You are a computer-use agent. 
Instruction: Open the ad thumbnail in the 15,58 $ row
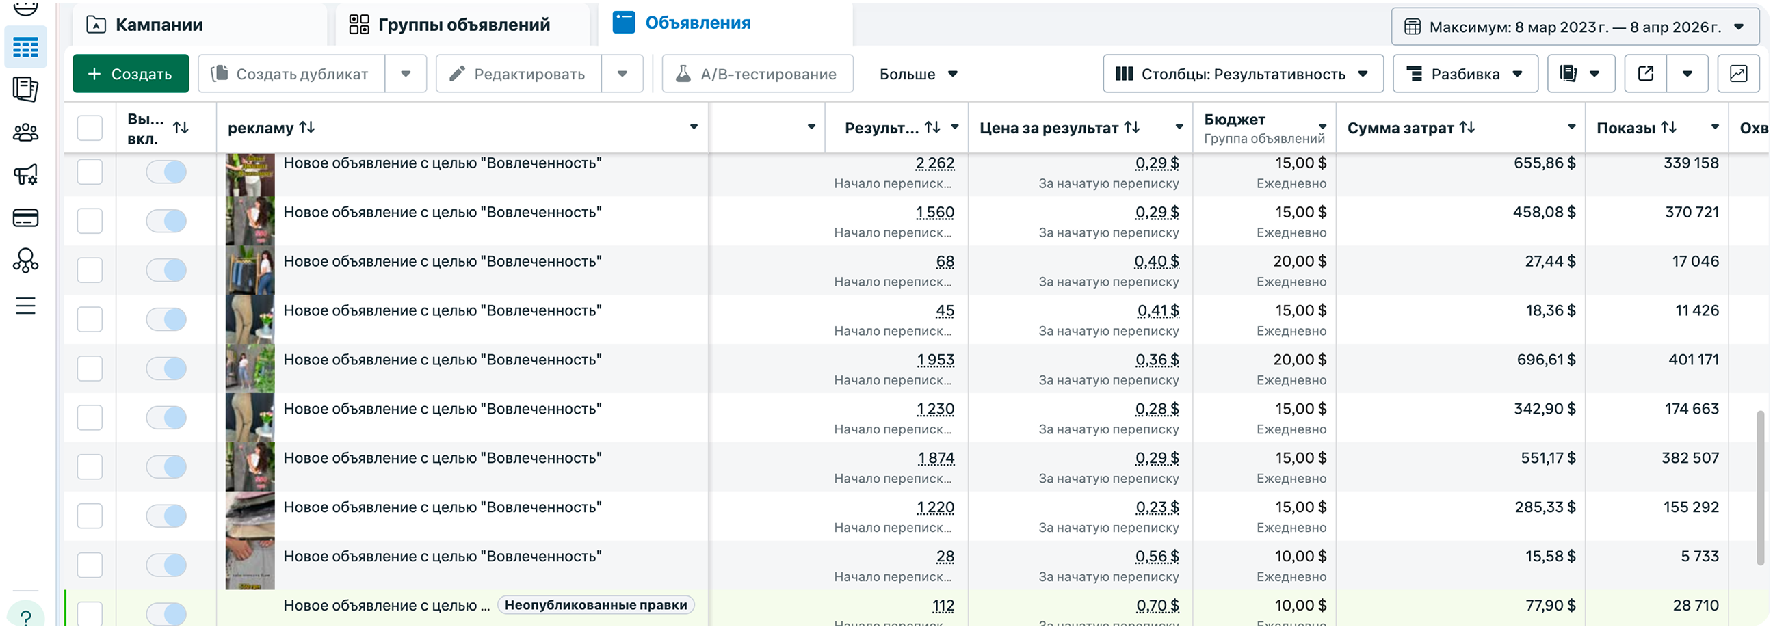coord(250,565)
